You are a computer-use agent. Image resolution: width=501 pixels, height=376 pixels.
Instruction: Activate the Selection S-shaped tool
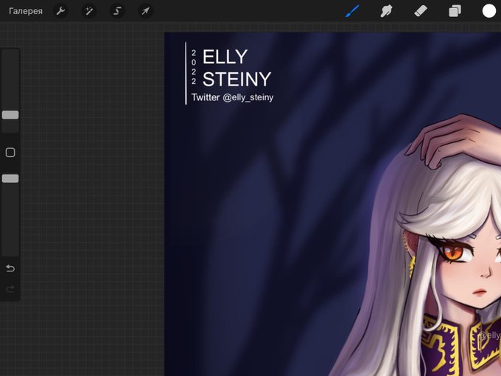(x=117, y=11)
